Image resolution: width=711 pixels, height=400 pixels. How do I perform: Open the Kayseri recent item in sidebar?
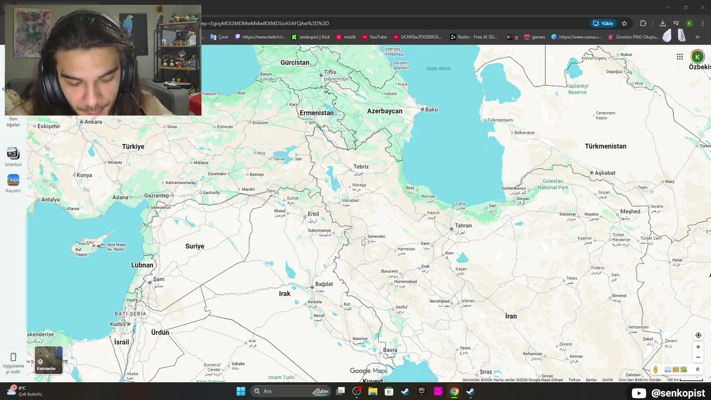click(13, 183)
